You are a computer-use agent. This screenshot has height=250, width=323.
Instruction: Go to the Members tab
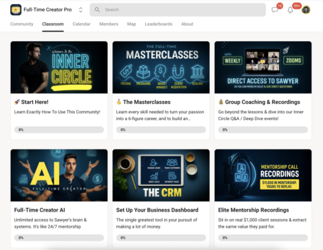click(x=109, y=24)
